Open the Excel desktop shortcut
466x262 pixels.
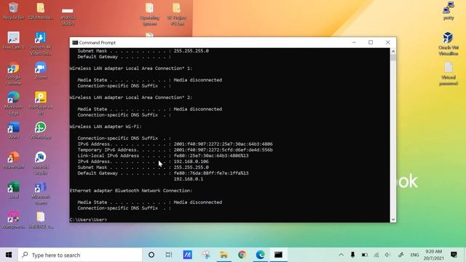[13, 189]
